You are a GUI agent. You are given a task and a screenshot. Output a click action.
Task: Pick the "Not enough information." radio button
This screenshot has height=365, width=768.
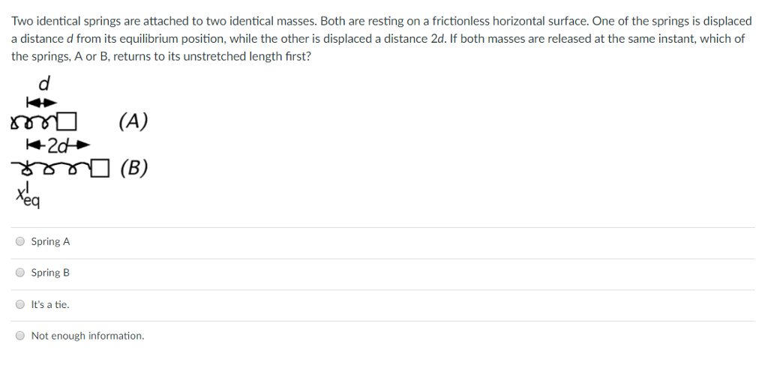[20, 336]
